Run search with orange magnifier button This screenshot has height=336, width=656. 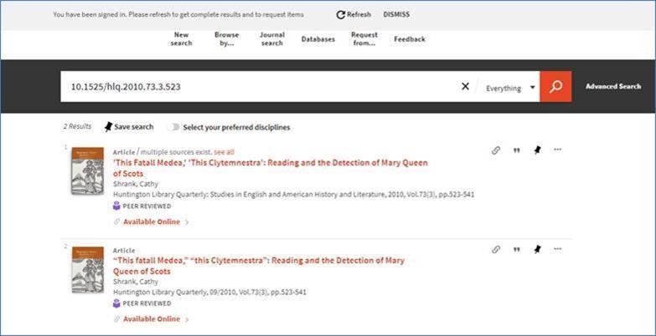pos(555,86)
